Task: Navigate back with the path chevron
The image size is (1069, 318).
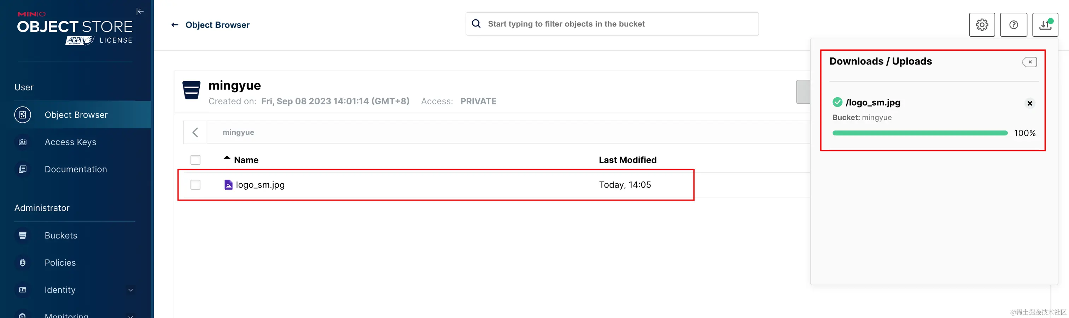Action: (x=195, y=132)
